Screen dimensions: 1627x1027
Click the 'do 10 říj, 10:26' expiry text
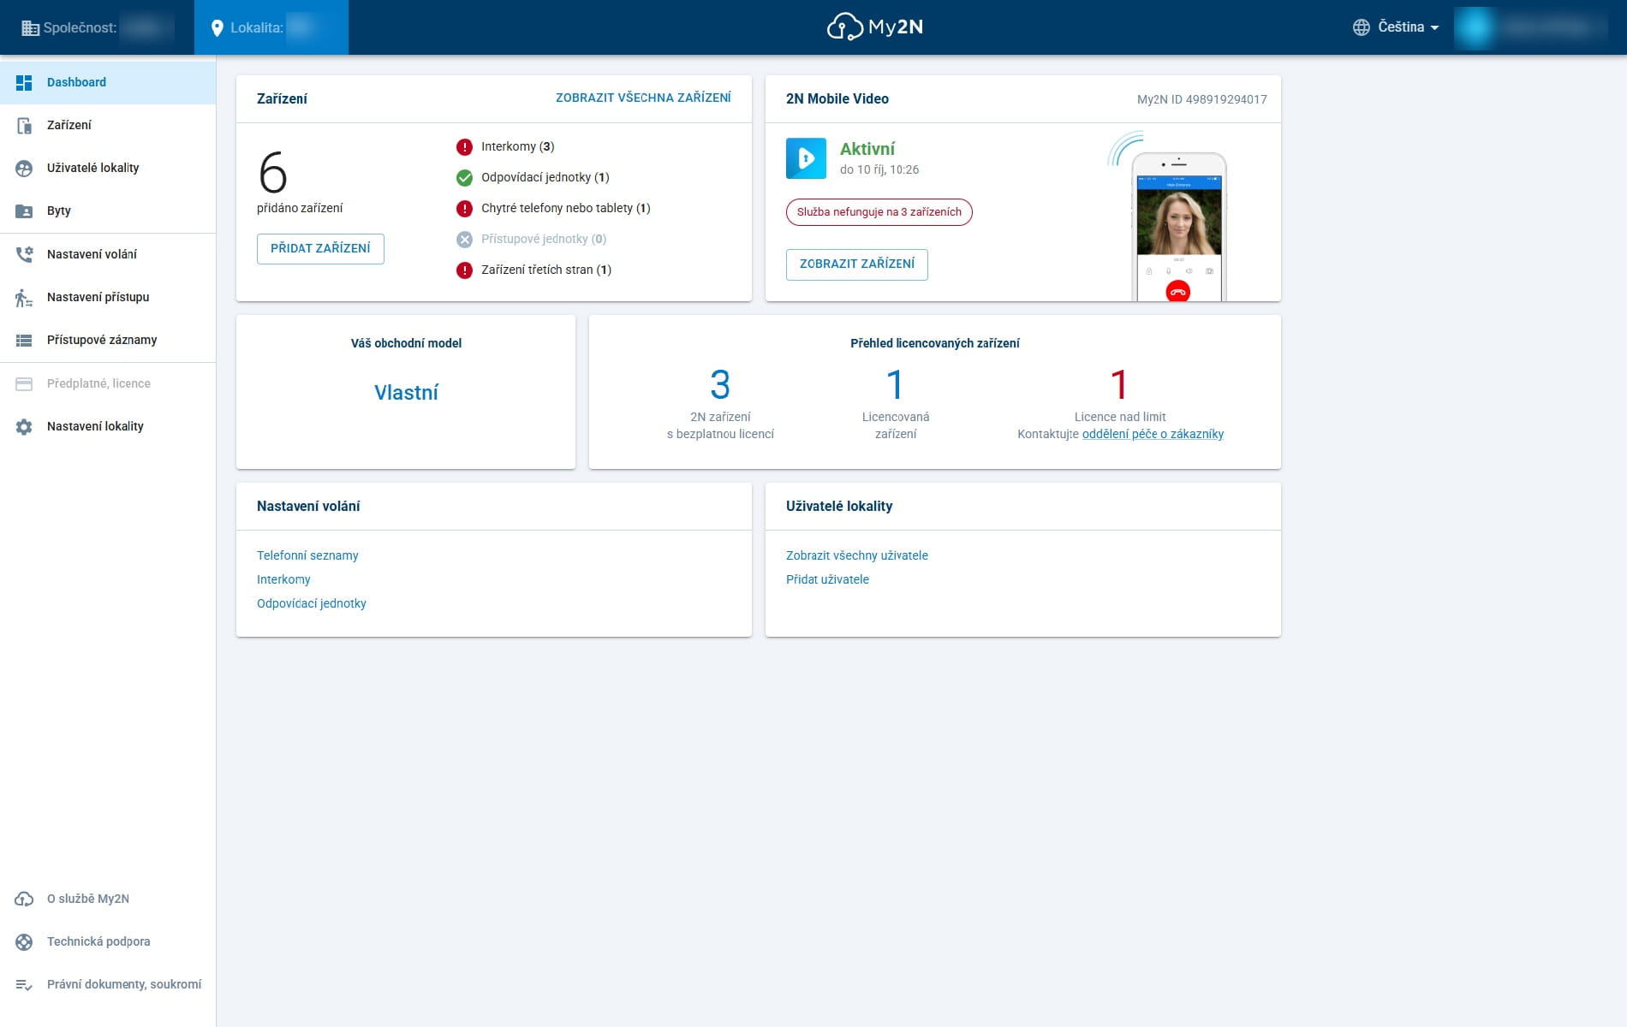pyautogui.click(x=879, y=169)
